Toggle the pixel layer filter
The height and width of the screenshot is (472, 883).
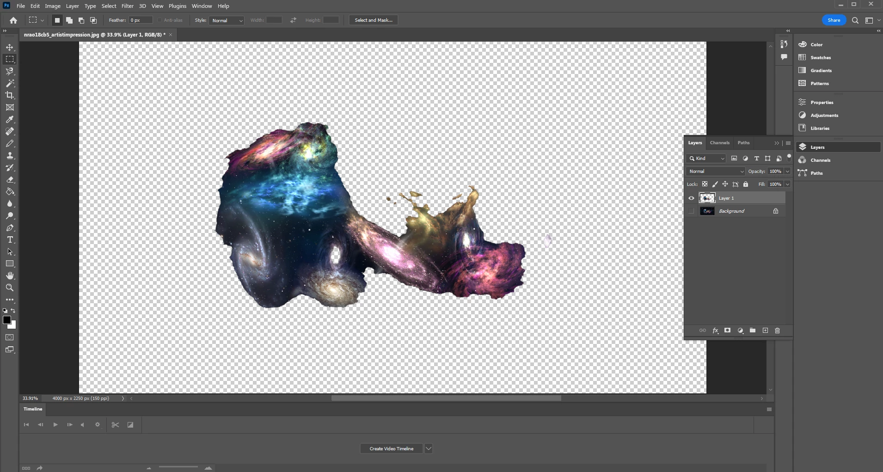tap(734, 159)
